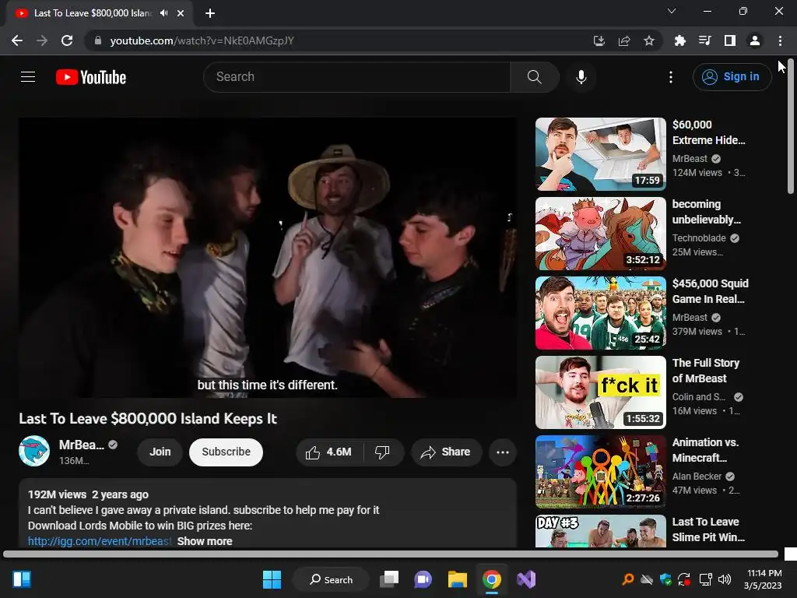The height and width of the screenshot is (598, 797).
Task: Open Widgets panel icon on taskbar
Action: [22, 579]
